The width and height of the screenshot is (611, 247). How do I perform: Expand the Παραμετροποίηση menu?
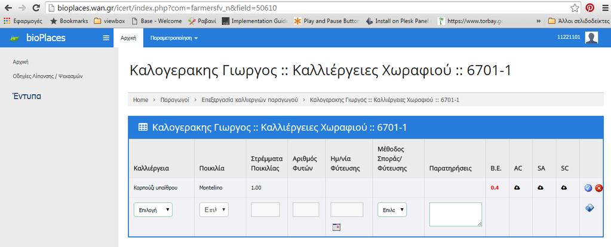point(174,38)
